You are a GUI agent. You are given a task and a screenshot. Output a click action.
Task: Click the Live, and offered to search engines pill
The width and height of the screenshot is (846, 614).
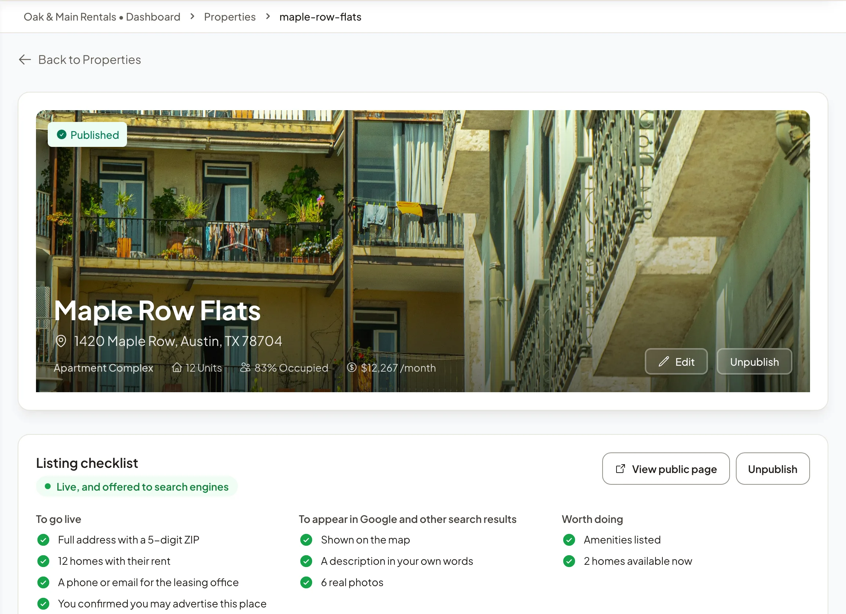point(137,487)
